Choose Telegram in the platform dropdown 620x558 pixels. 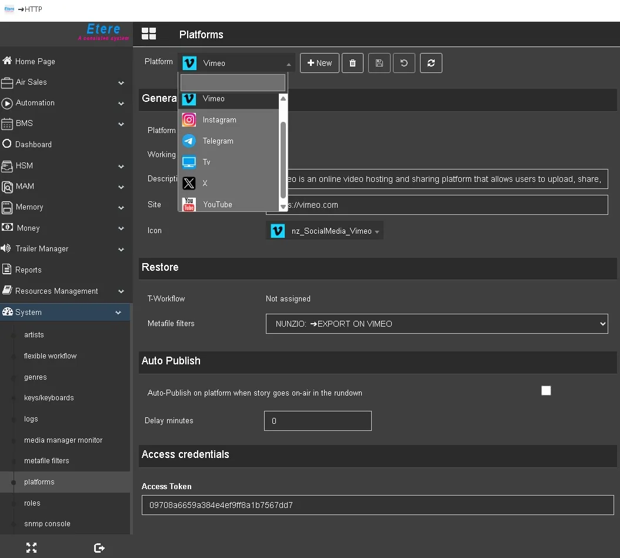click(x=218, y=141)
